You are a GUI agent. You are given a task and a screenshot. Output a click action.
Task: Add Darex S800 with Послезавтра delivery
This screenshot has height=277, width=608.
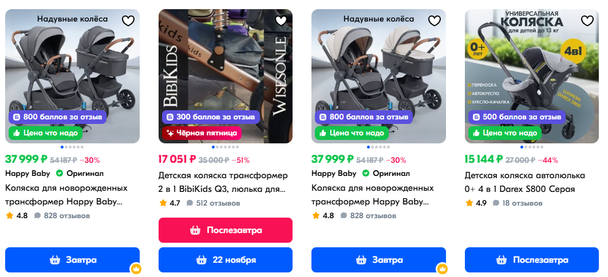point(532,260)
